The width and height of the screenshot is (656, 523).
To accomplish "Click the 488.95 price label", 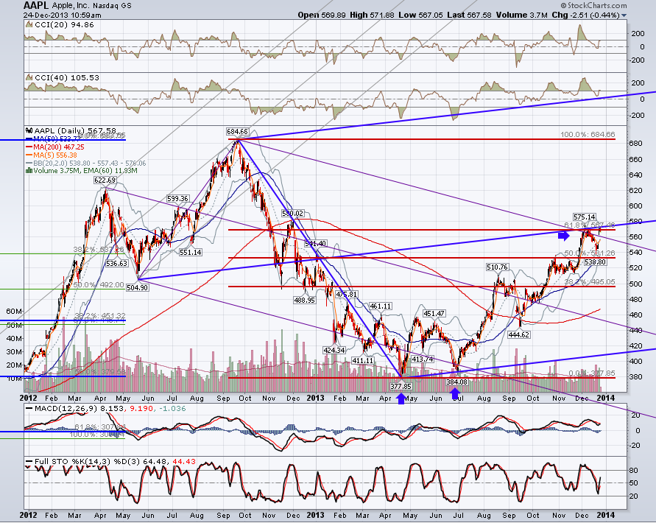I will click(305, 301).
